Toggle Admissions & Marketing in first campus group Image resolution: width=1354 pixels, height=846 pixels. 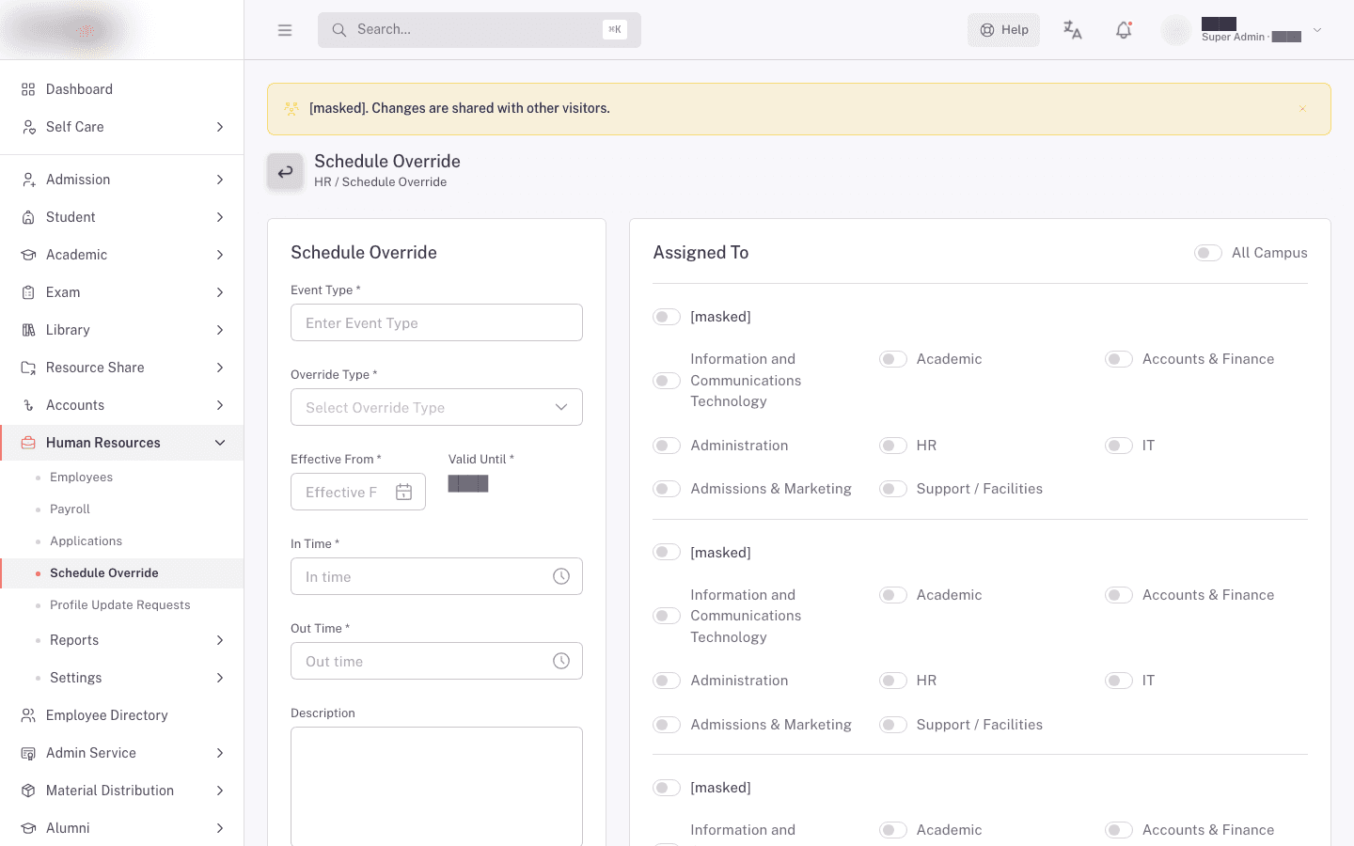pos(667,489)
